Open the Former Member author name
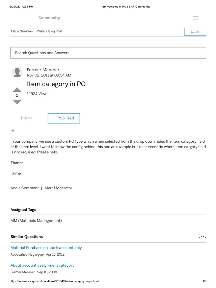The width and height of the screenshot is (216, 288). 43,70
